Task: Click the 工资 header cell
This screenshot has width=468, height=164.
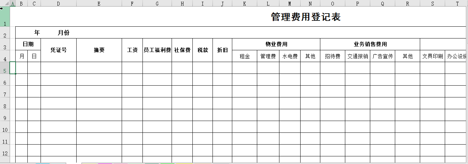Action: click(x=132, y=50)
